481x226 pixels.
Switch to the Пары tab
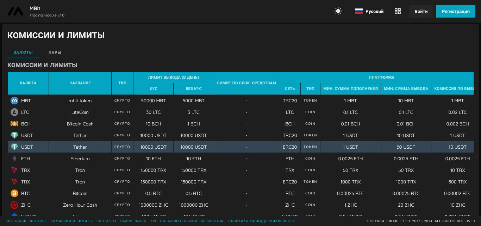55,52
